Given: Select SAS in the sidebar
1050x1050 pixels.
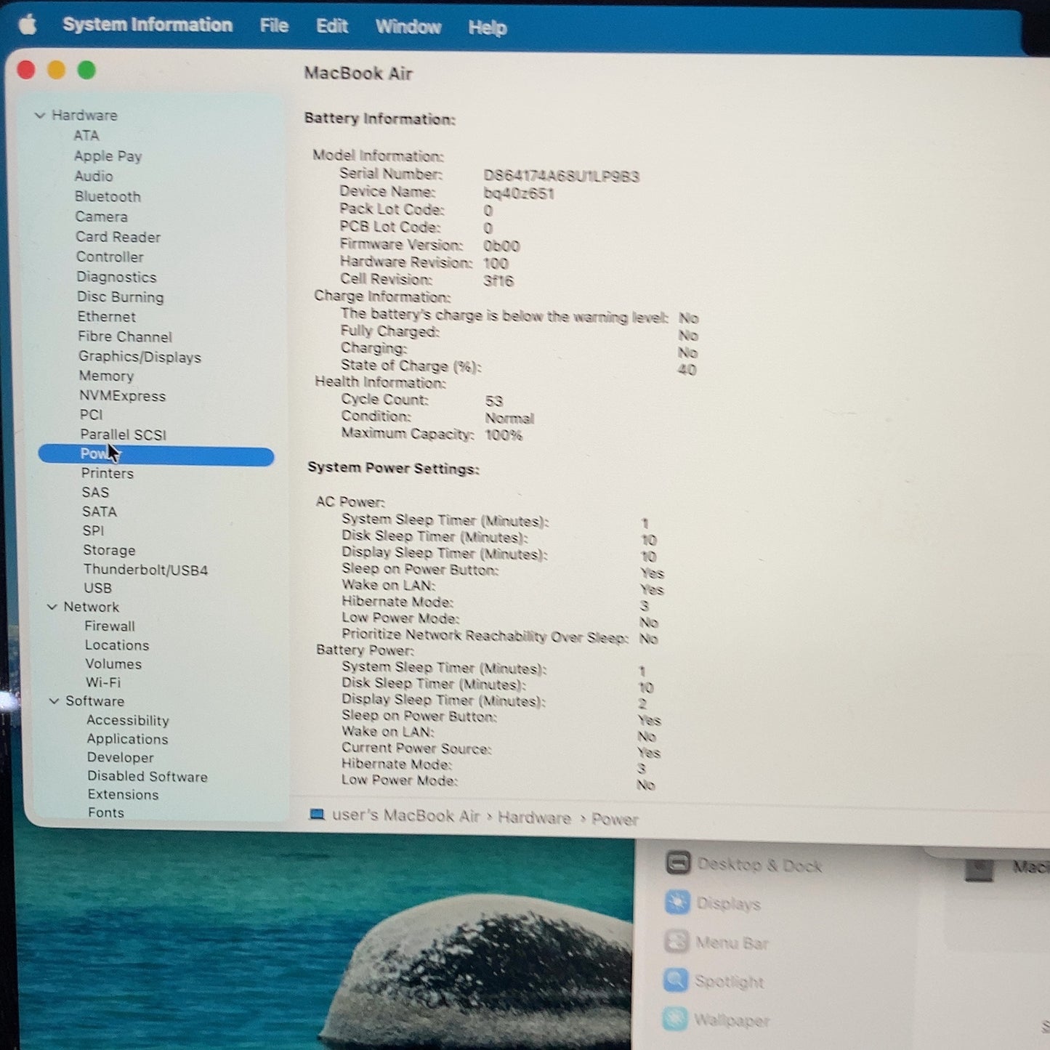Looking at the screenshot, I should point(95,493).
